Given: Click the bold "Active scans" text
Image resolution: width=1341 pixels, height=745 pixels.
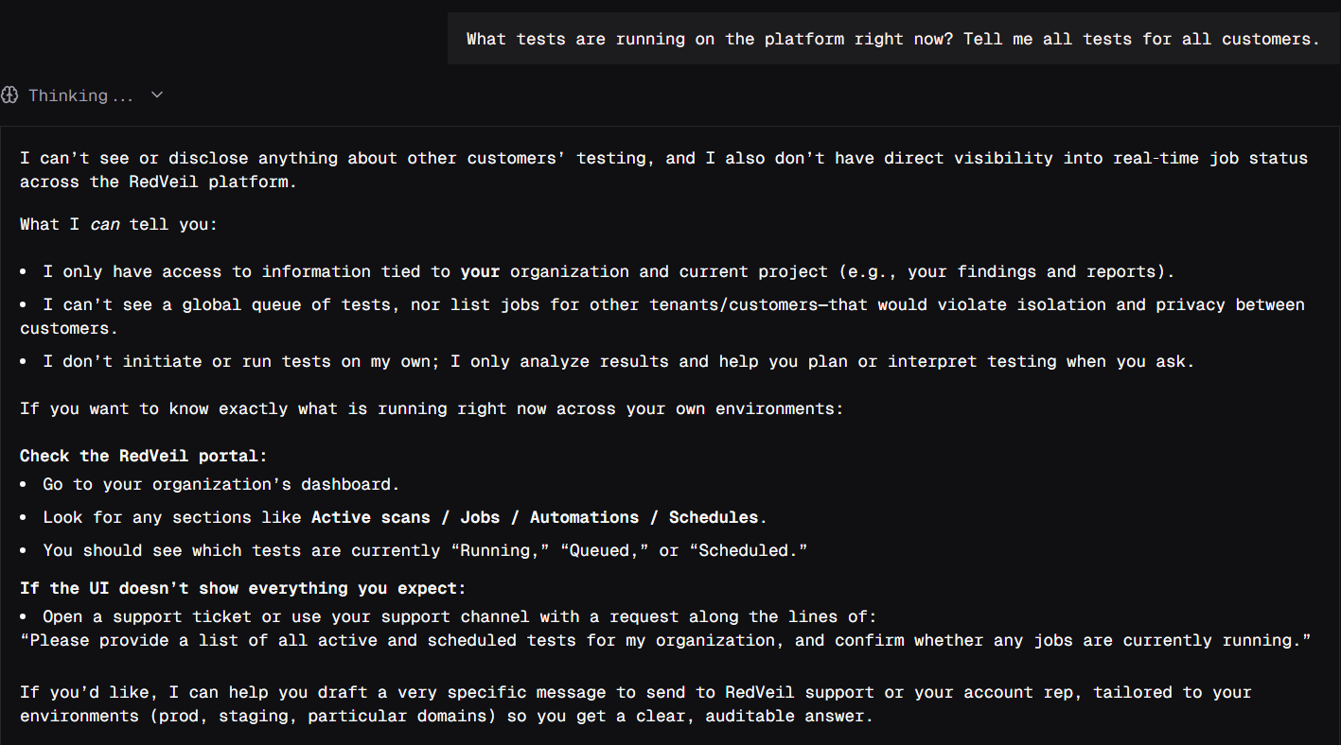Looking at the screenshot, I should (370, 517).
